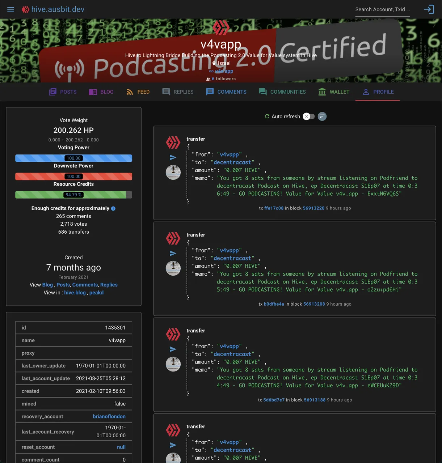Click send arrow icon in 5d6bd7e7 transfer

[173, 349]
